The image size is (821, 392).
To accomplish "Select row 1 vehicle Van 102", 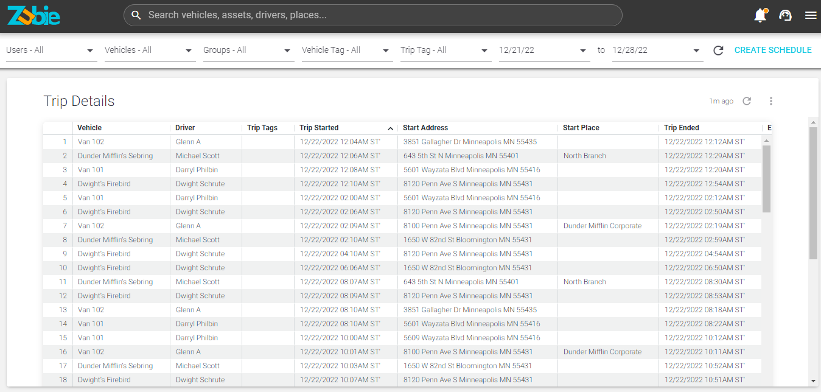I will click(91, 142).
